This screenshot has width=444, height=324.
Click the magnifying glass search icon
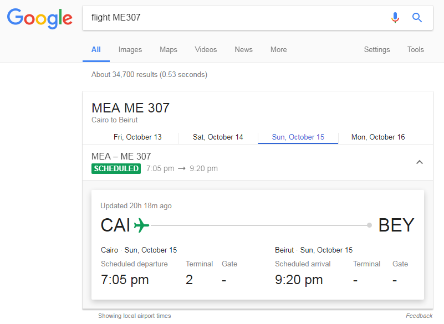tap(417, 18)
